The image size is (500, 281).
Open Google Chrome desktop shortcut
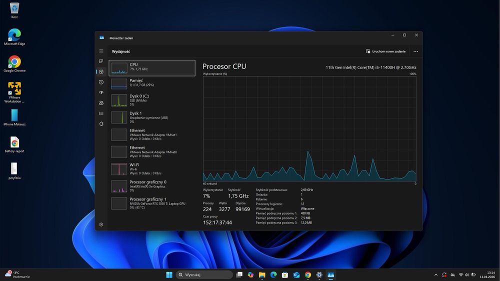coord(14,64)
